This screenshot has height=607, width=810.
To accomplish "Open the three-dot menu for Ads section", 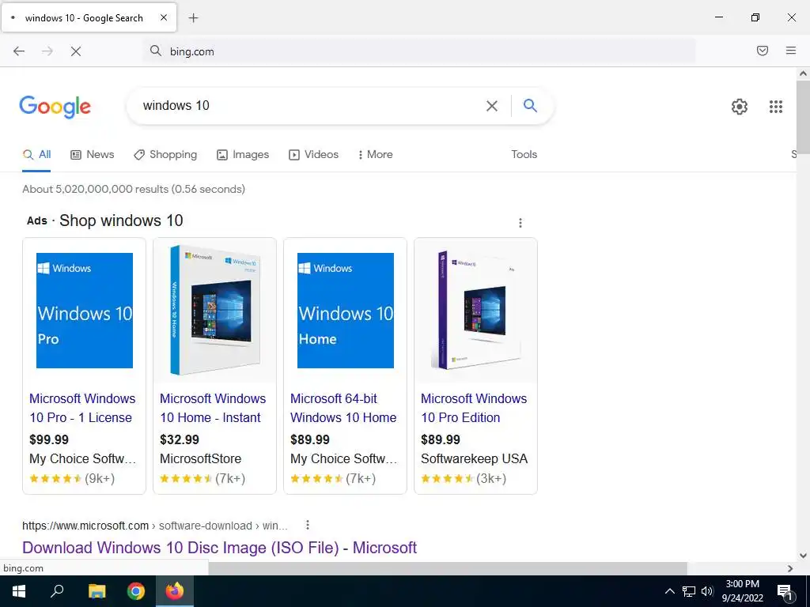I will [x=520, y=222].
